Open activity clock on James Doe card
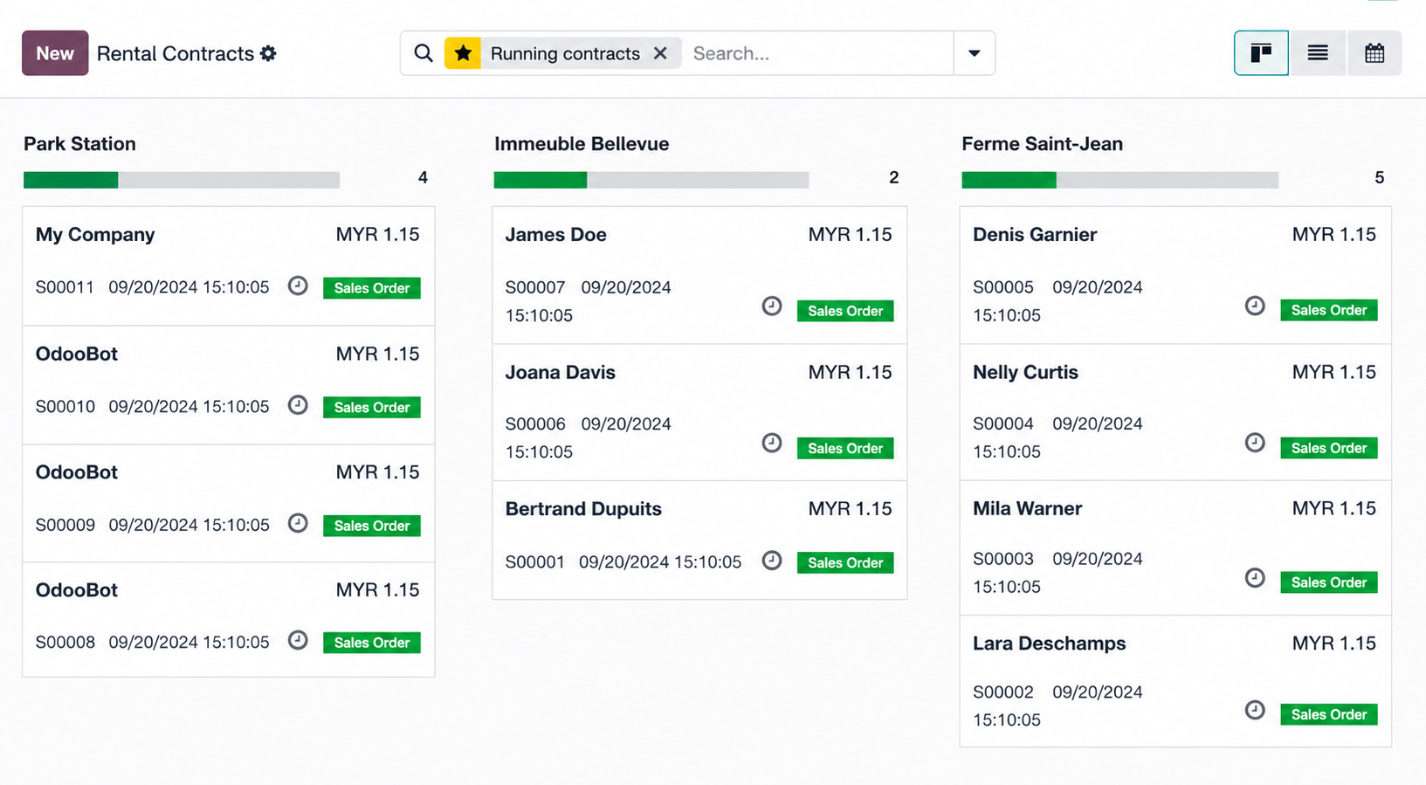This screenshot has height=785, width=1426. [x=771, y=306]
